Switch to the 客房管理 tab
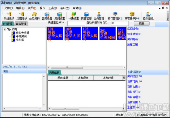 click(21, 24)
